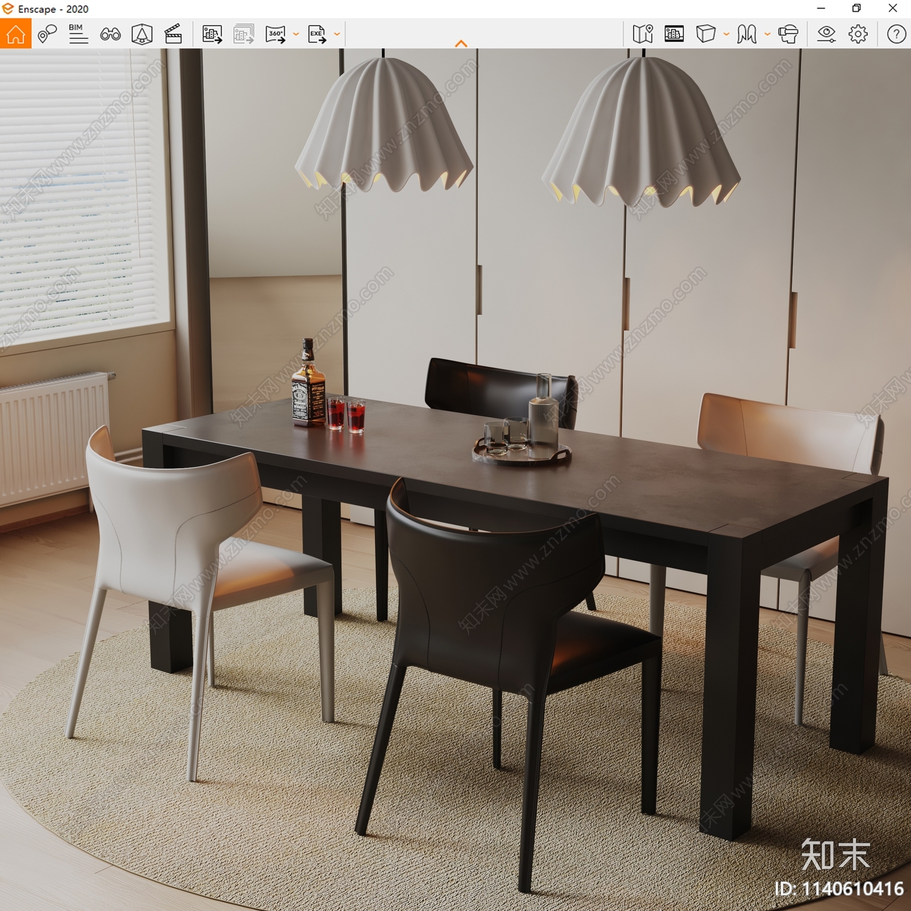Click the Batch rendering icon

click(244, 34)
